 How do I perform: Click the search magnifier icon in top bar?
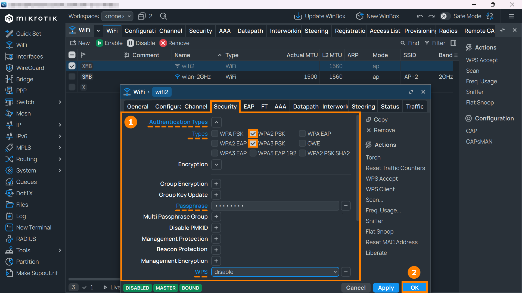point(163,16)
